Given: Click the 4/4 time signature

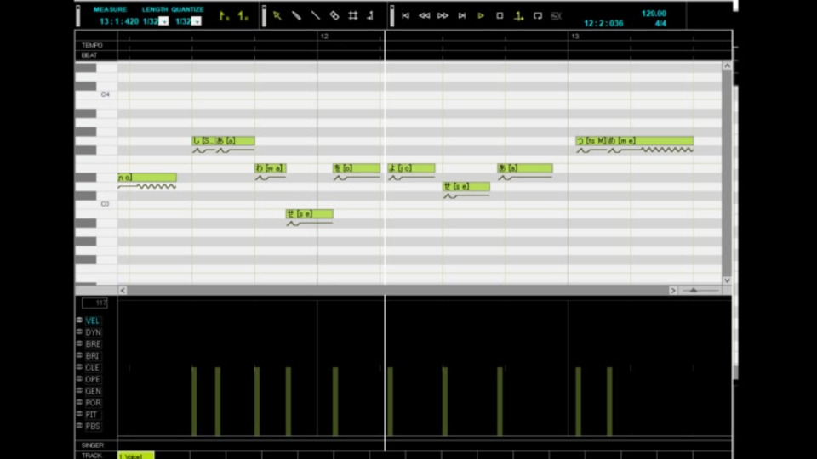Looking at the screenshot, I should 660,24.
